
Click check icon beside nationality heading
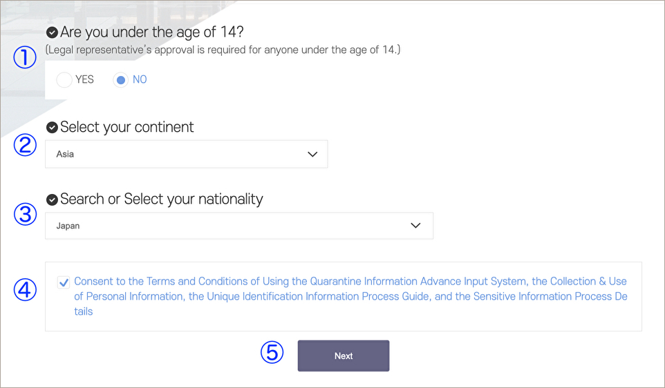pyautogui.click(x=52, y=200)
